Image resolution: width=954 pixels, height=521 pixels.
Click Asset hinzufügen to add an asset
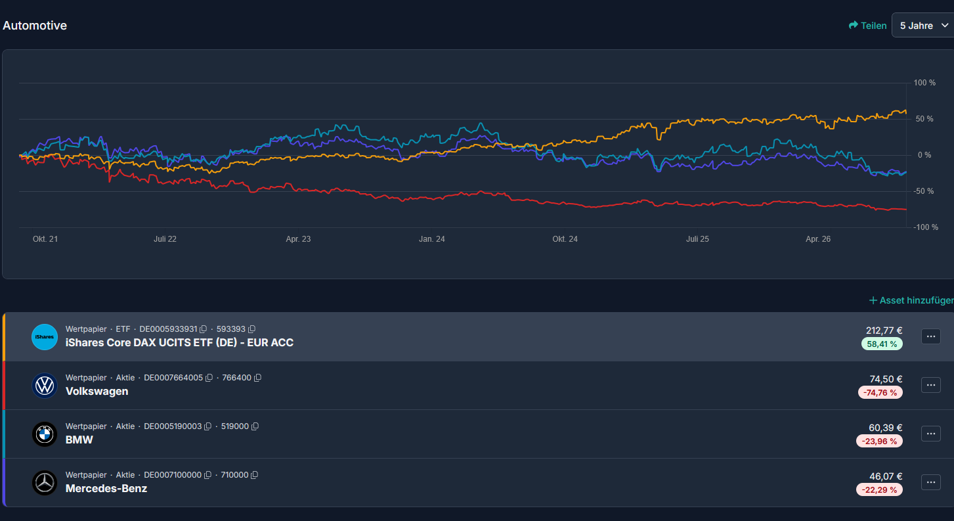pos(911,300)
